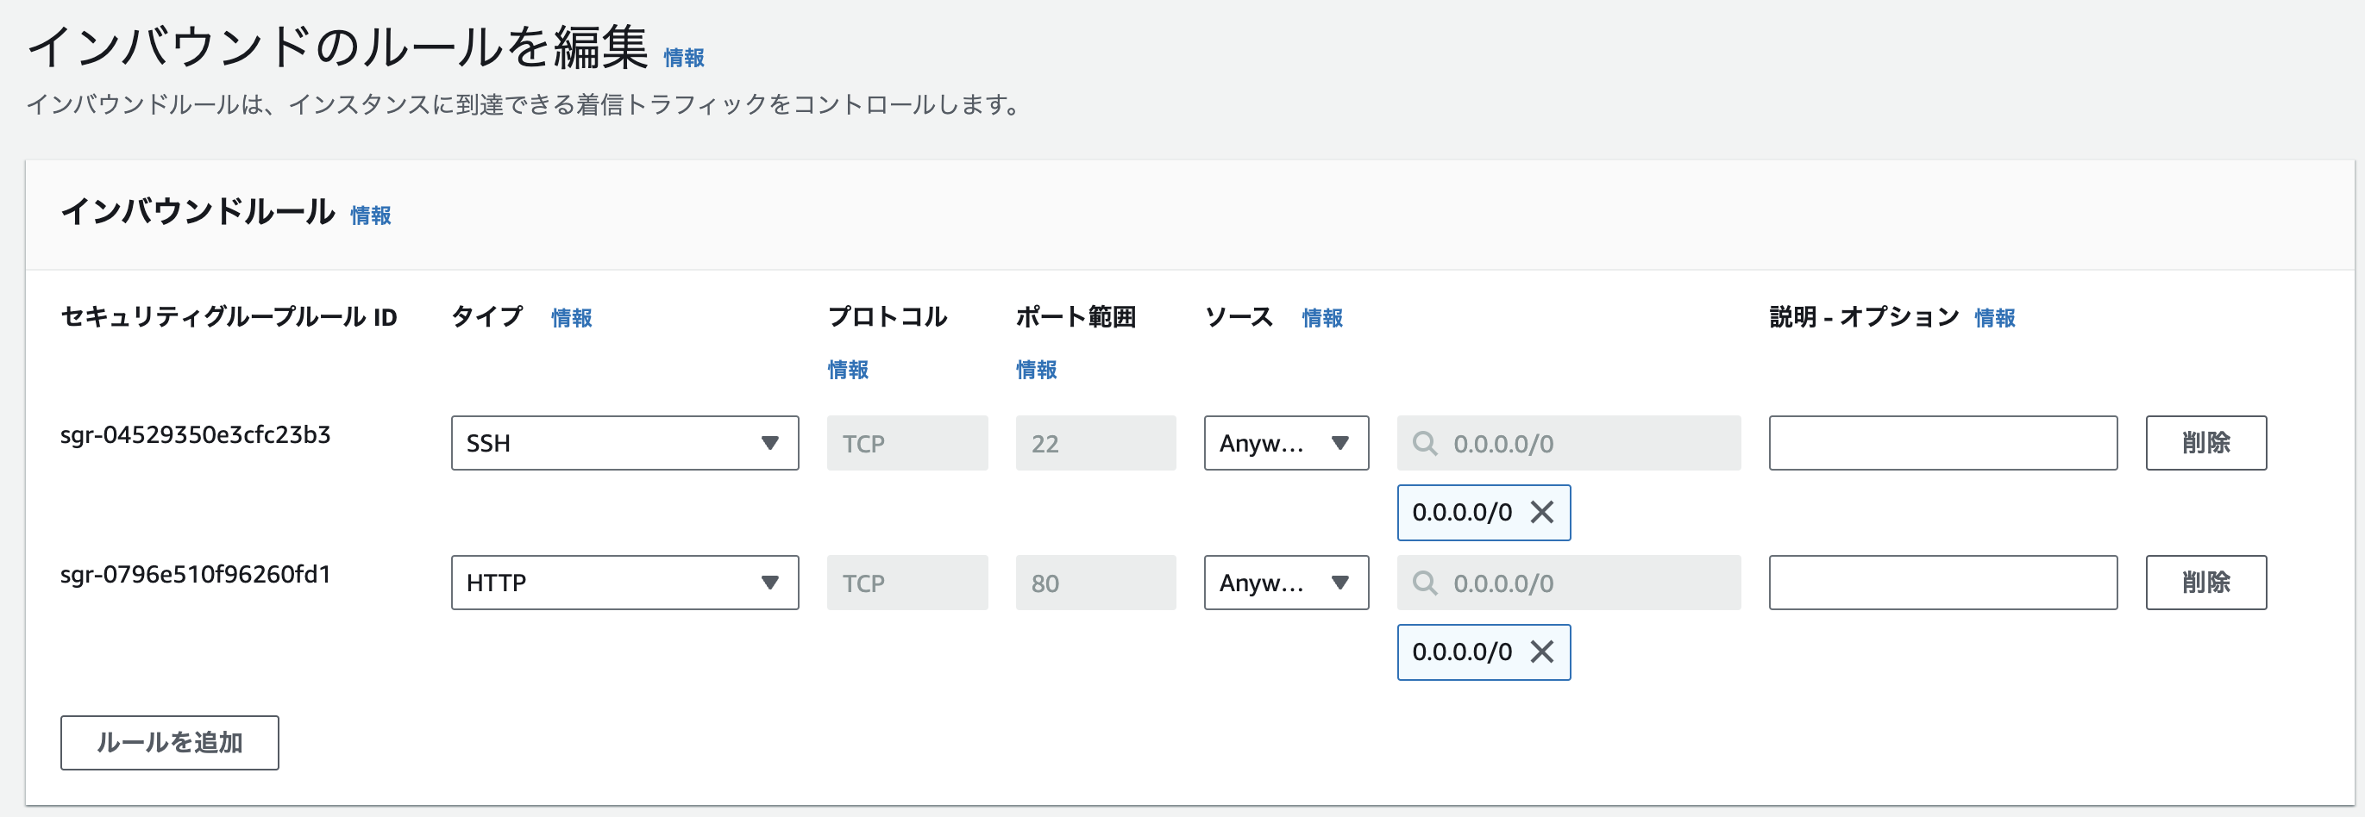The width and height of the screenshot is (2365, 817).
Task: Open the 情報 link beside タイプ column
Action: point(570,318)
